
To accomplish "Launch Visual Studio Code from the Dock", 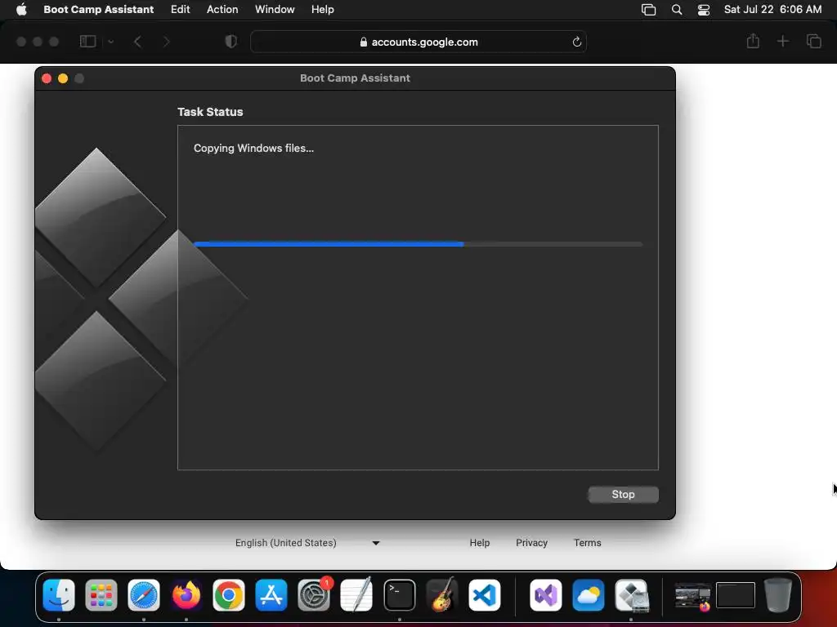I will [485, 595].
